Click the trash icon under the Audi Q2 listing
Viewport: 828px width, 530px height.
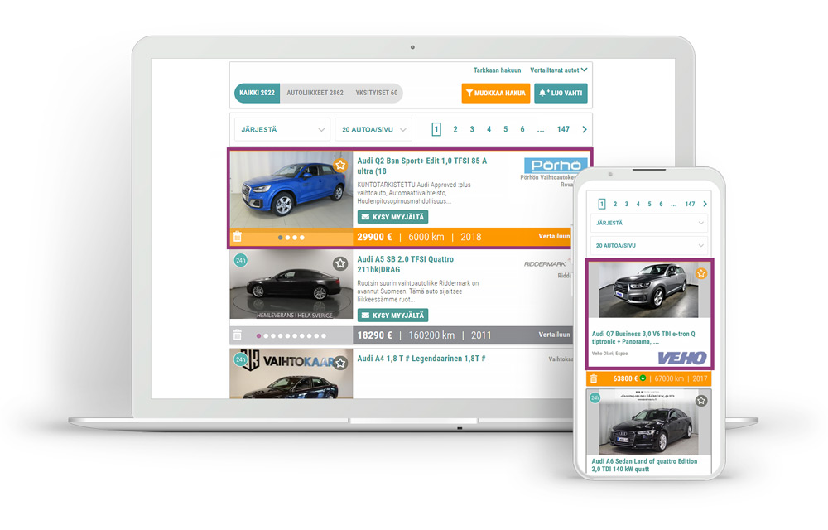pos(238,237)
